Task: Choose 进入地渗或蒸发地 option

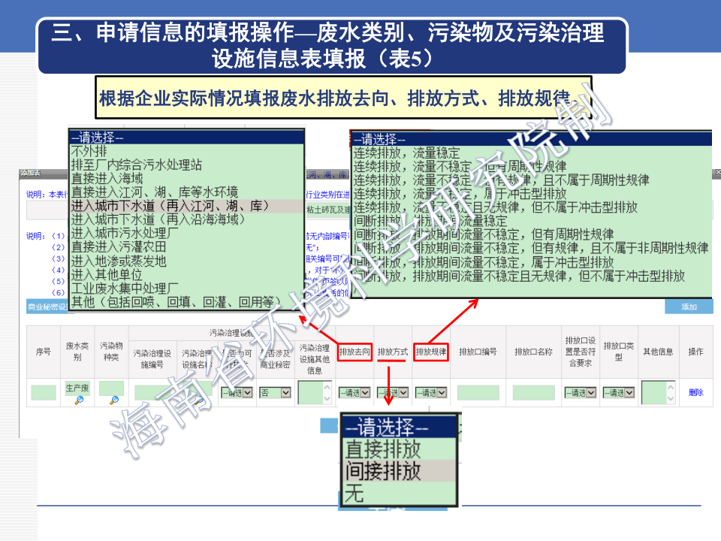Action: [x=187, y=261]
